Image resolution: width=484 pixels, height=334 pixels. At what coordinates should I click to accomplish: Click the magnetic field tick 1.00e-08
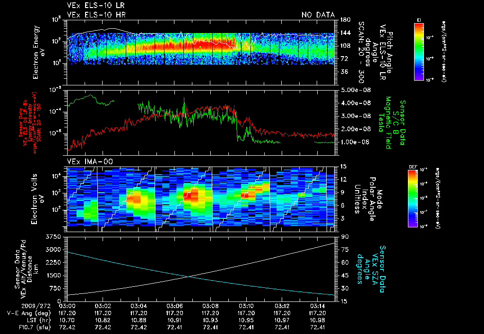[355, 142]
